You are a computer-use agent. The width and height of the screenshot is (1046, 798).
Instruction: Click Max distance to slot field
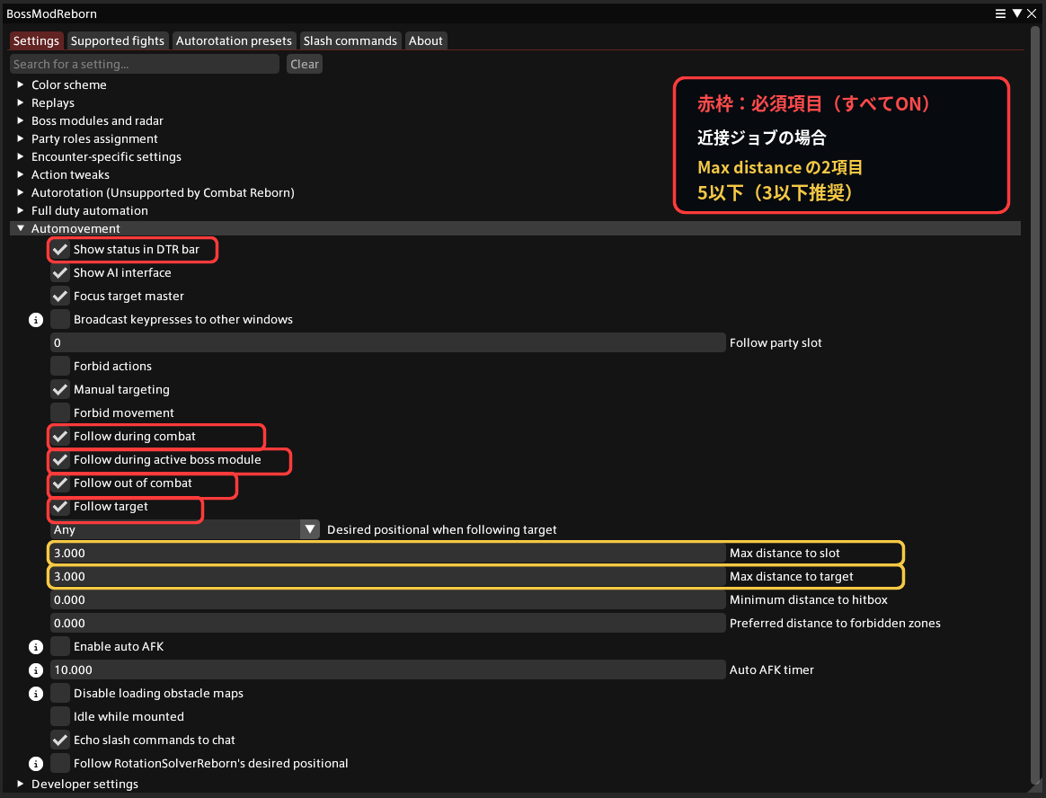[x=387, y=554]
